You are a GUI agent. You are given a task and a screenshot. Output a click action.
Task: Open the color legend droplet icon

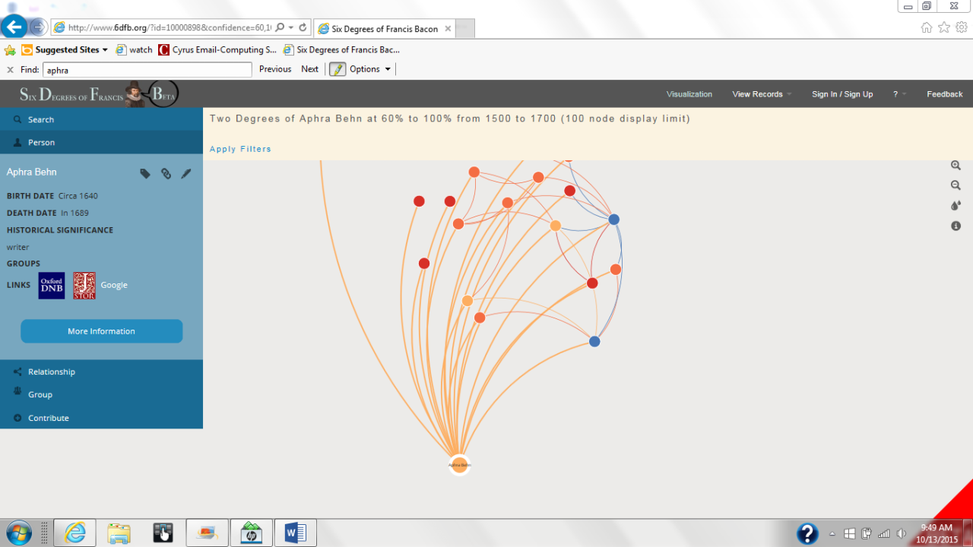coord(956,206)
